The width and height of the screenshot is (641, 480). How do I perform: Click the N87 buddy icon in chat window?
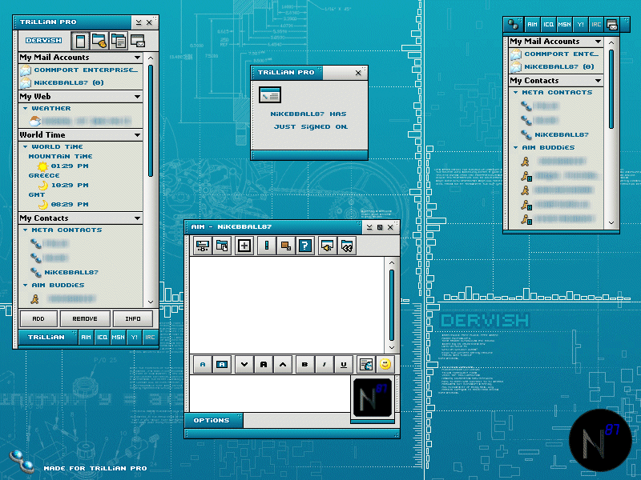click(x=373, y=398)
